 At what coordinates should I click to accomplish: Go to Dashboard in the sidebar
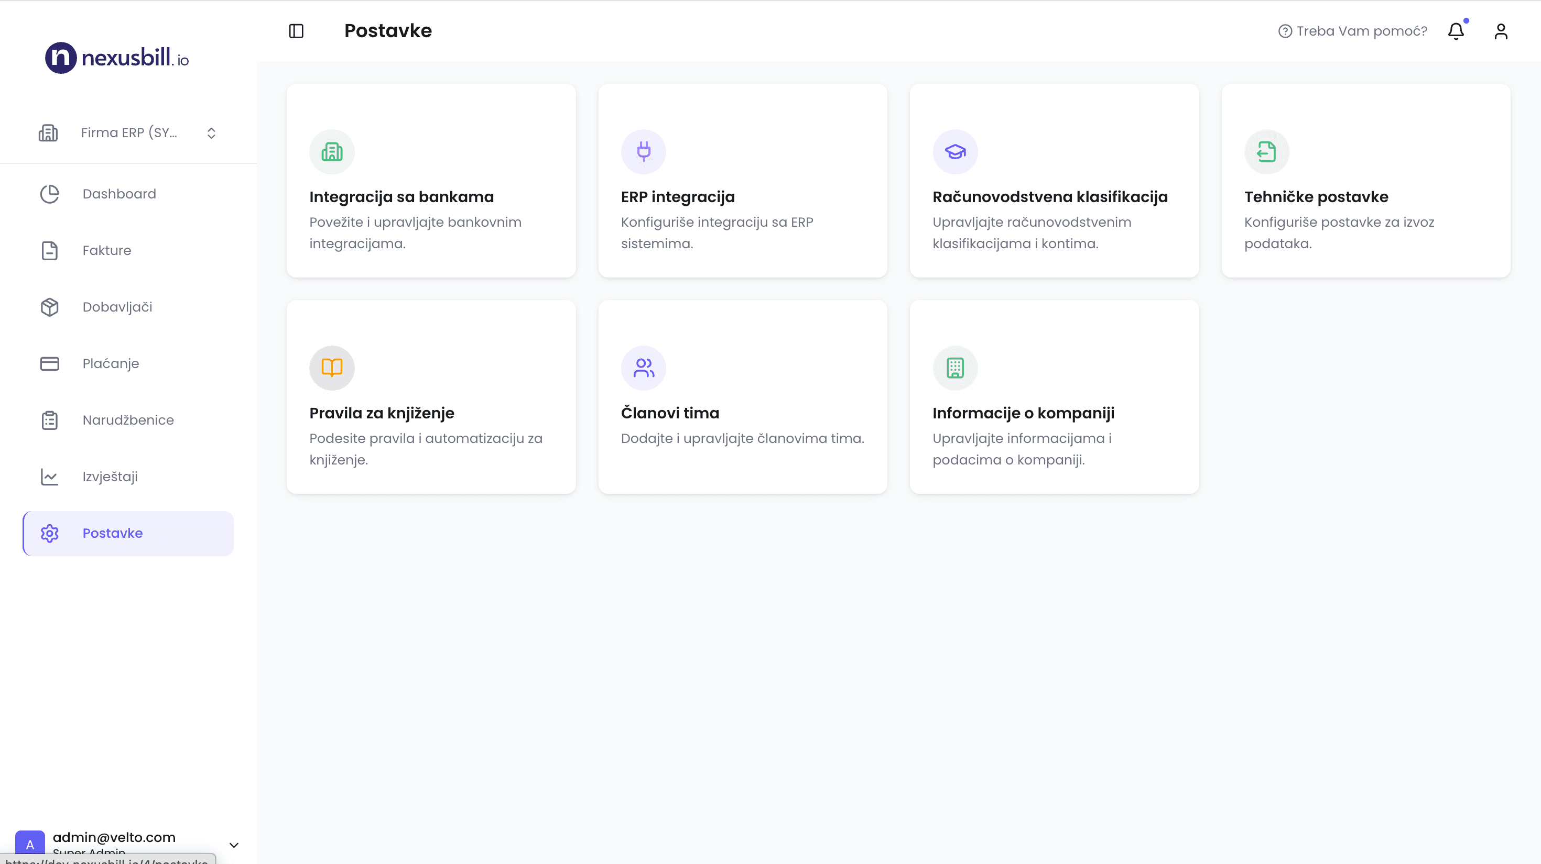(119, 194)
